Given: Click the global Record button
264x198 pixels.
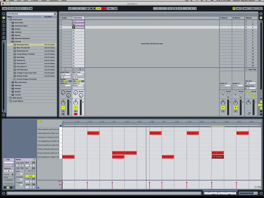Looking at the screenshot, I should click(94, 8).
